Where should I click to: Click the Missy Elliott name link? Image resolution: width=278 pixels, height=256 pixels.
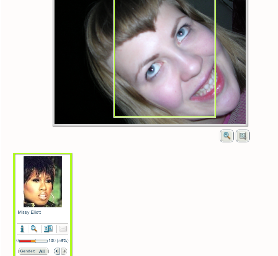coord(29,212)
